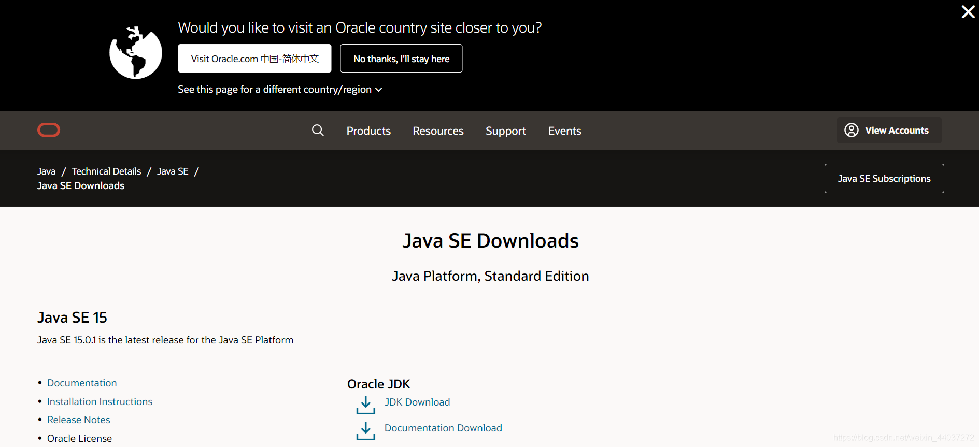
Task: Click Visit Oracle.com 中国 button
Action: point(254,59)
